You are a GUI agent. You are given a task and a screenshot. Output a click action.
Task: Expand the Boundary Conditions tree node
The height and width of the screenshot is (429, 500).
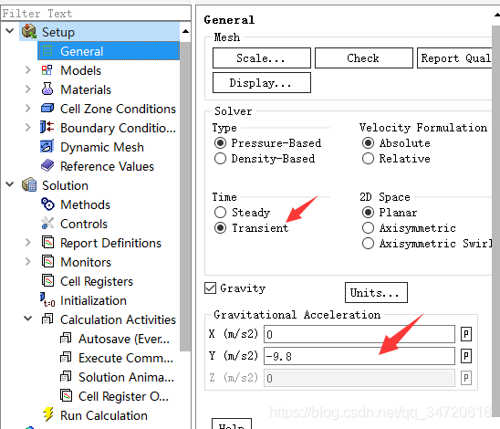28,128
